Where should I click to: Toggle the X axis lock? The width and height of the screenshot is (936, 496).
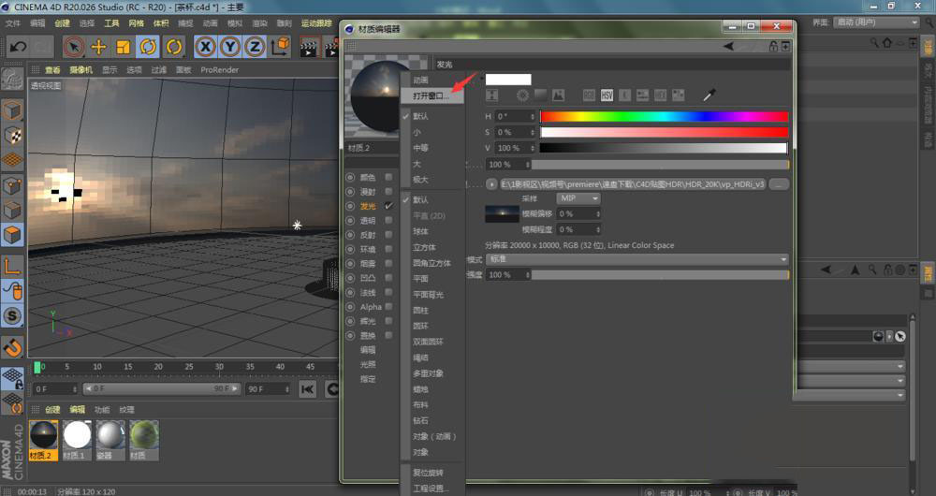click(x=205, y=47)
